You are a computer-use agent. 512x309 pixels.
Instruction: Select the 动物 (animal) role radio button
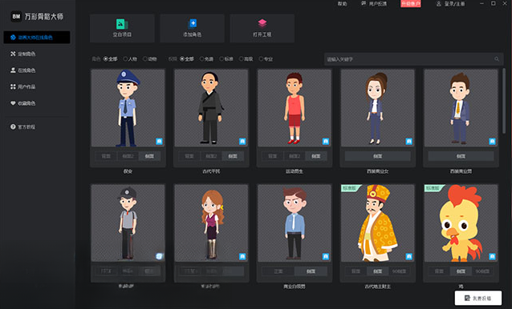[144, 59]
